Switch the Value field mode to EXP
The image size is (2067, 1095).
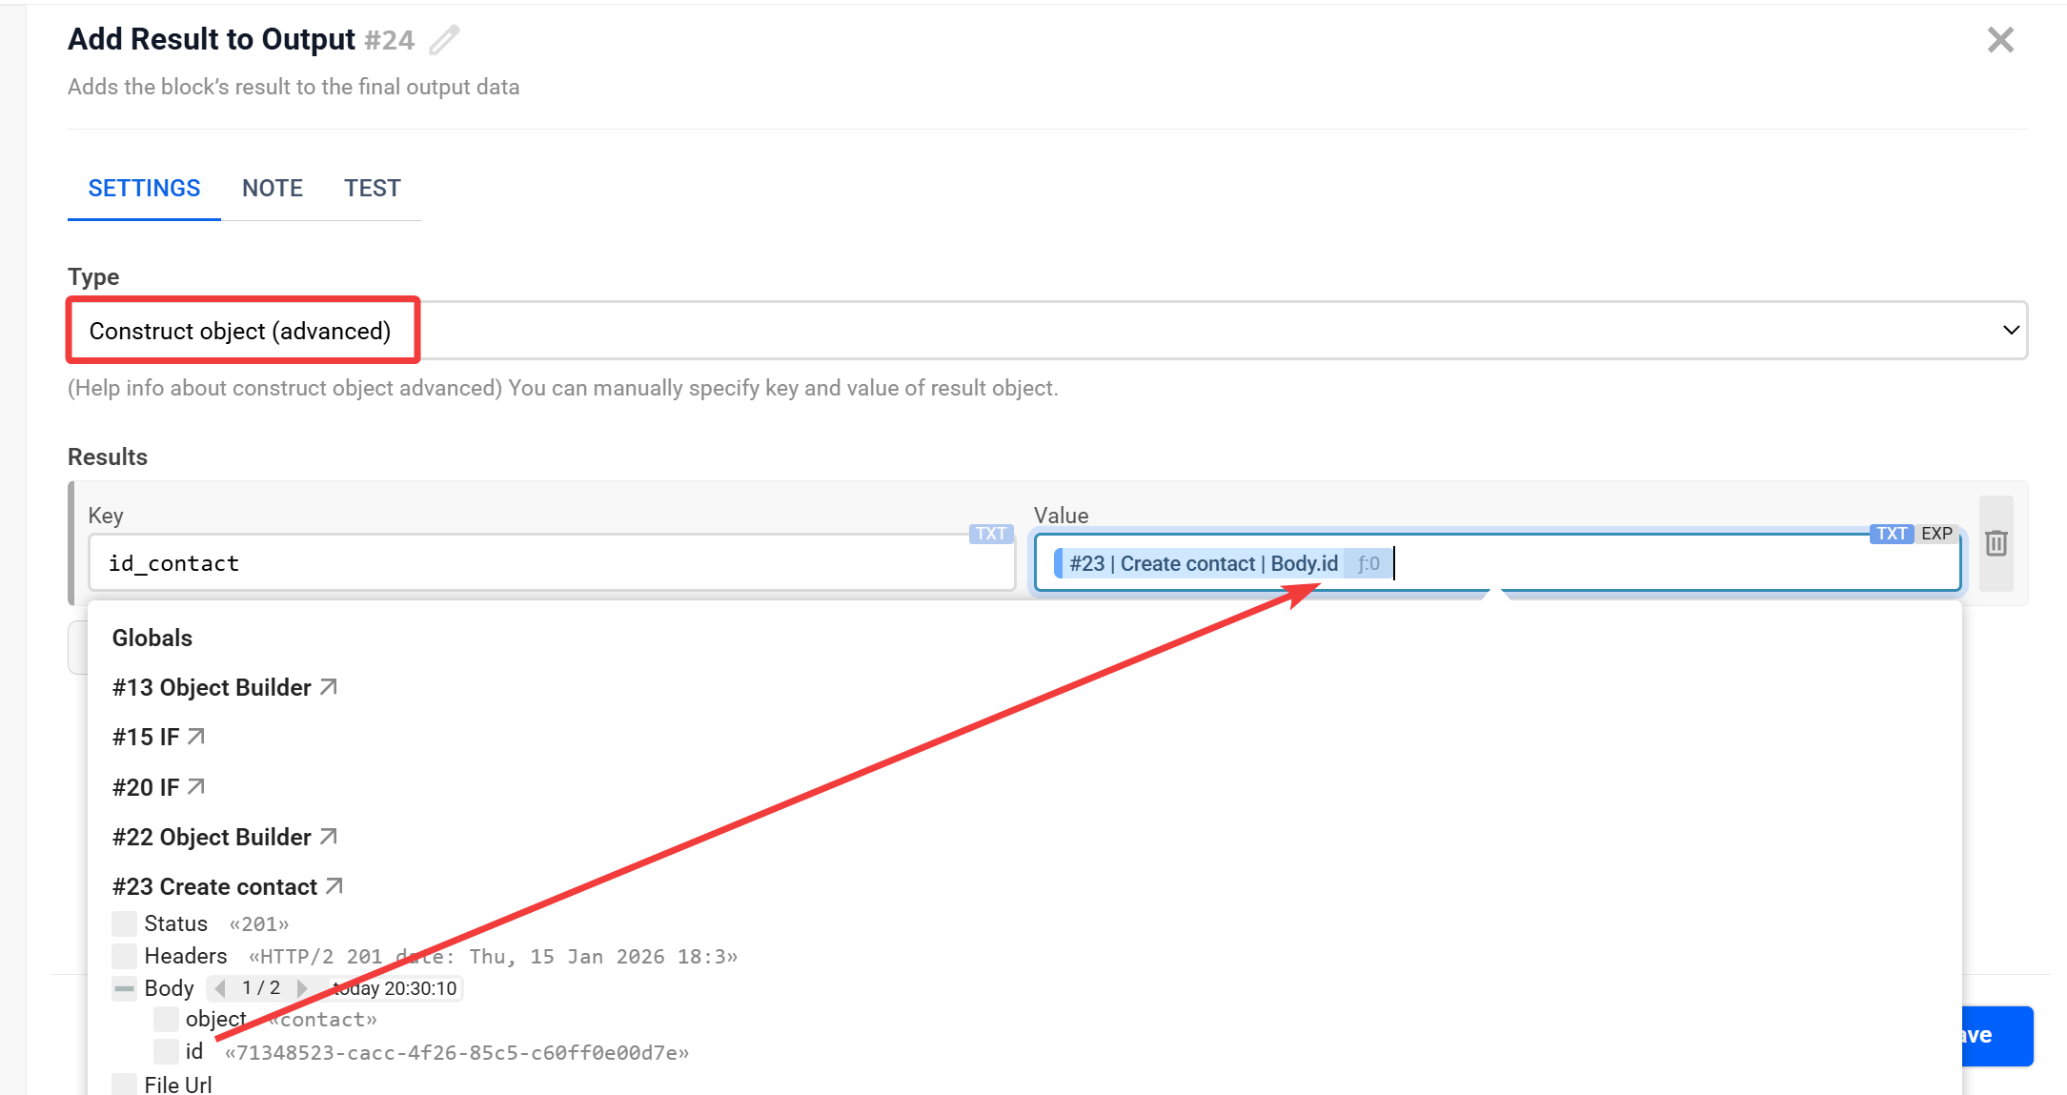click(x=1936, y=534)
